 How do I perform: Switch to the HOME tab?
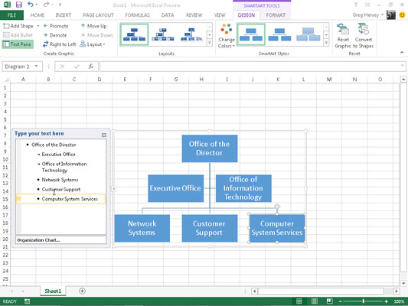pos(38,15)
